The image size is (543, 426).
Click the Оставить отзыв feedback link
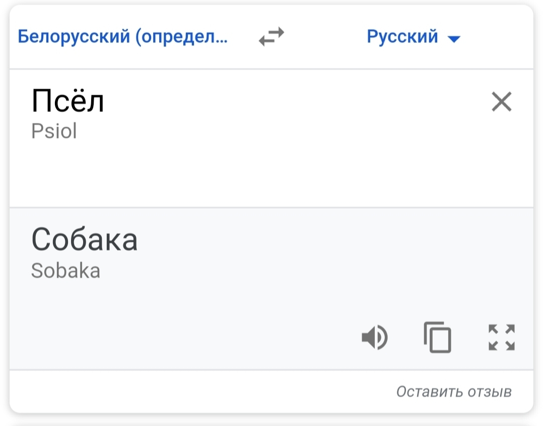click(454, 392)
